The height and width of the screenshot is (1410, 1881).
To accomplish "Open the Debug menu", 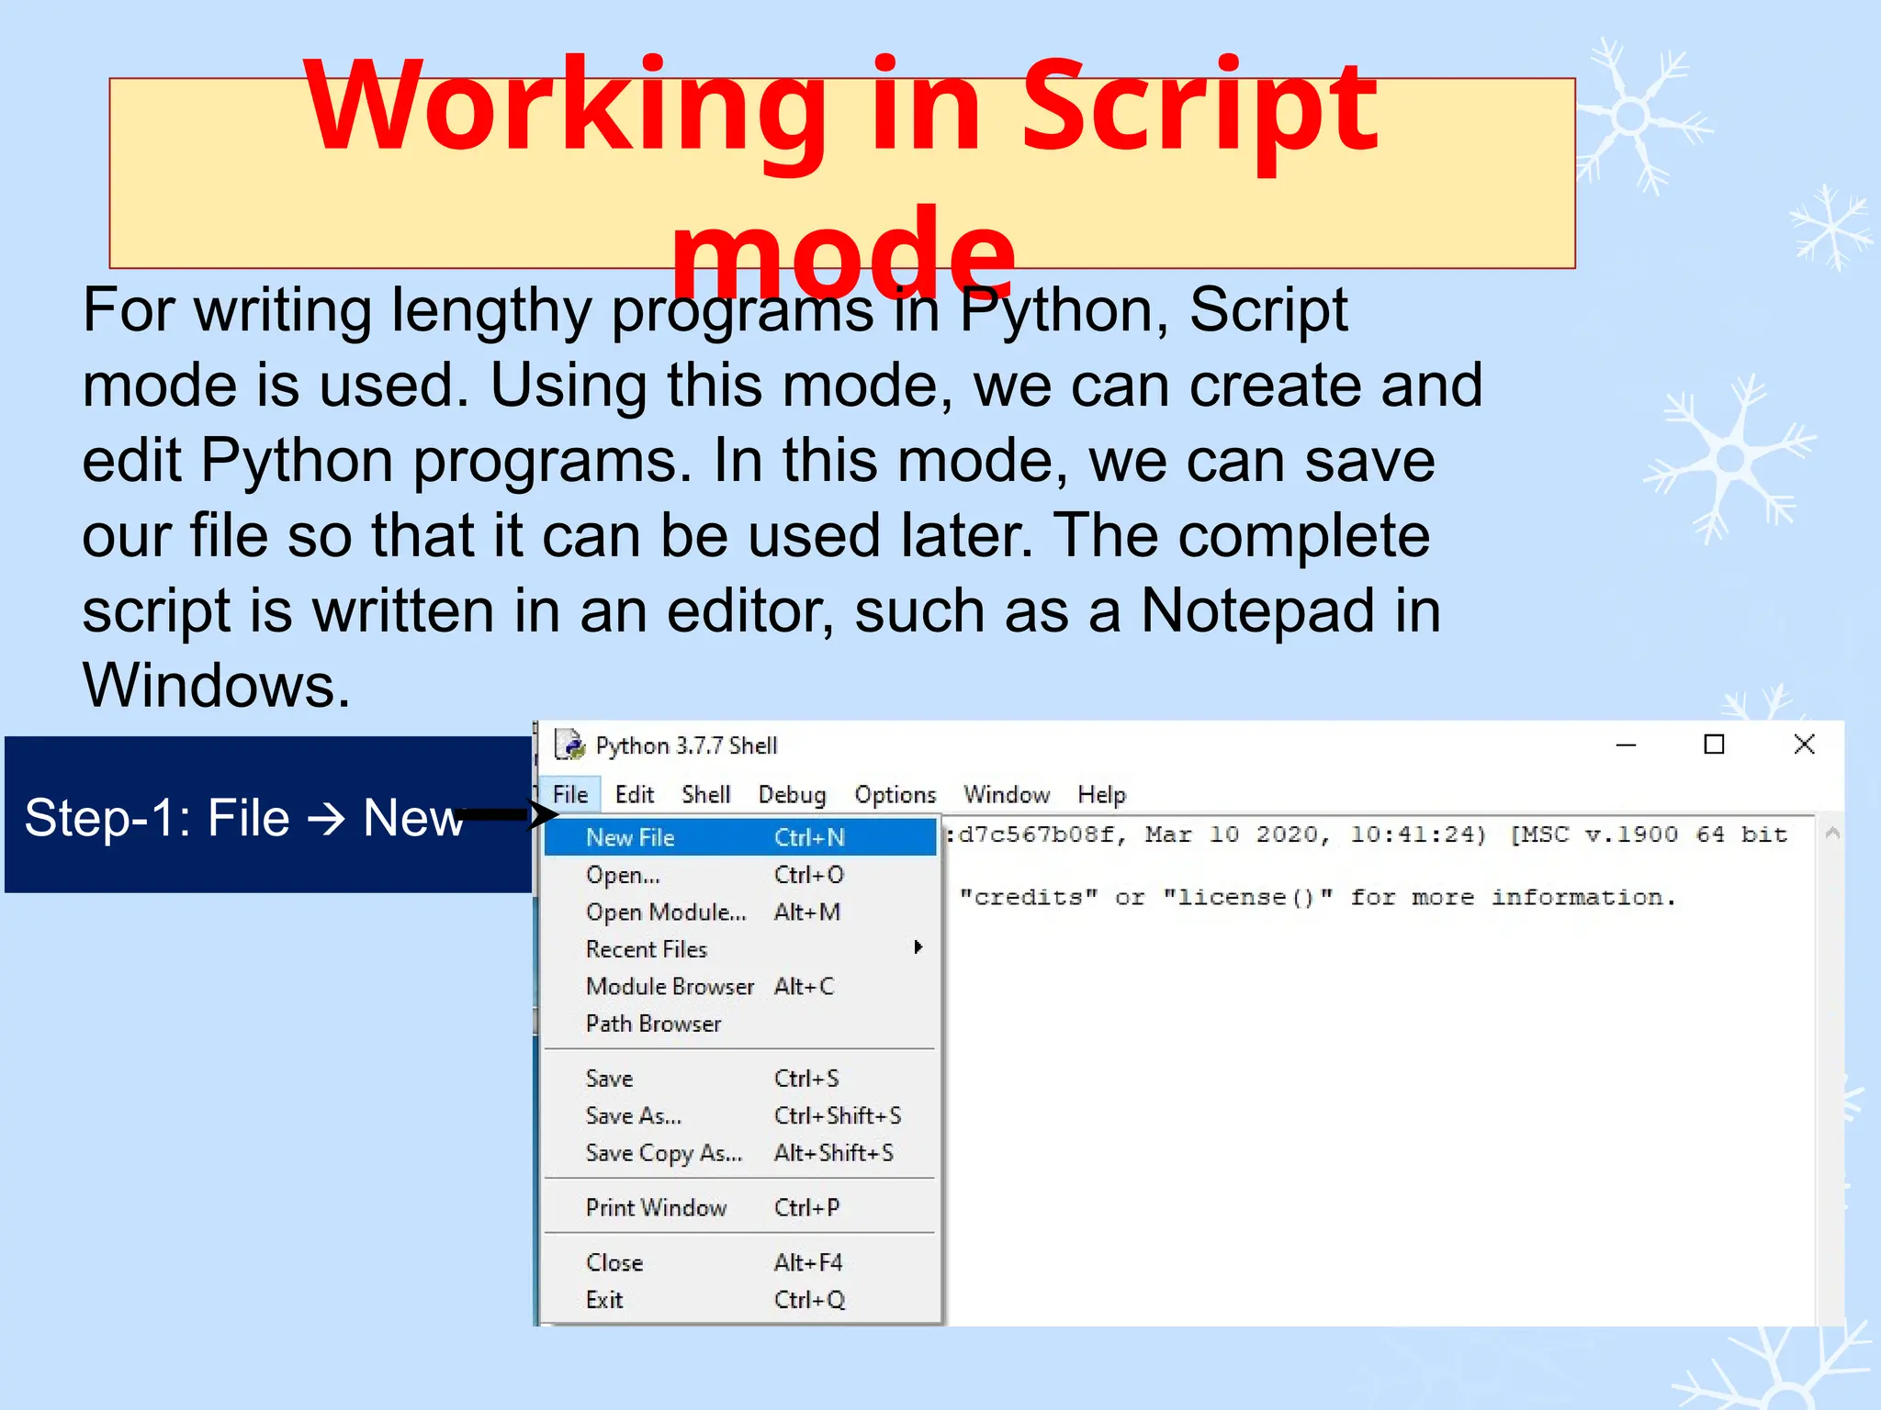I will 792,794.
